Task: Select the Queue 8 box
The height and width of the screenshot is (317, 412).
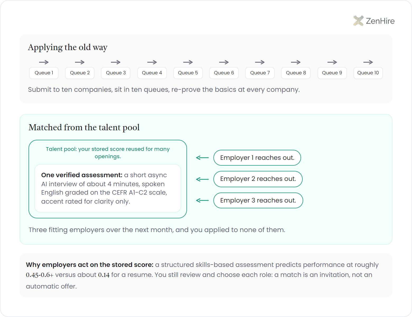Action: click(296, 73)
